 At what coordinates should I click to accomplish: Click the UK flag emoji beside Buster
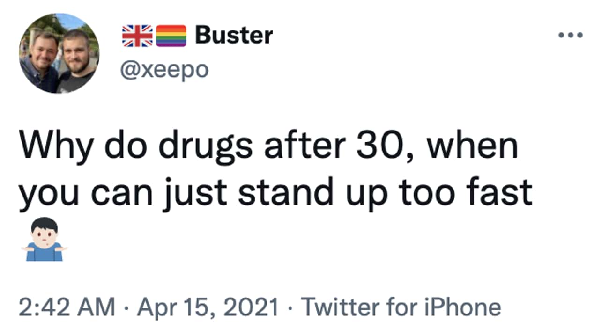tap(137, 36)
